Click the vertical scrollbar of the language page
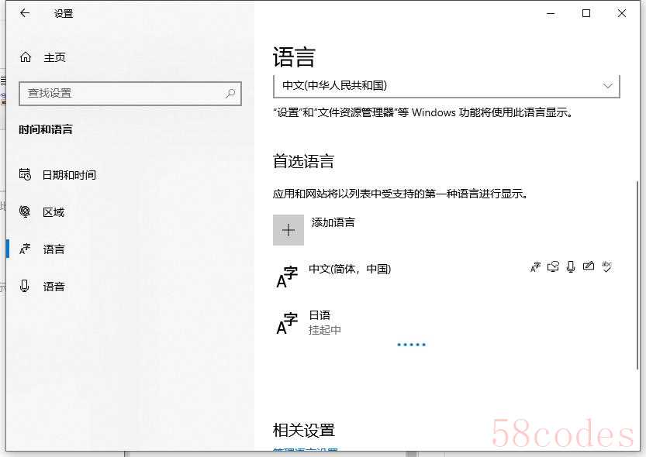 pos(637,275)
